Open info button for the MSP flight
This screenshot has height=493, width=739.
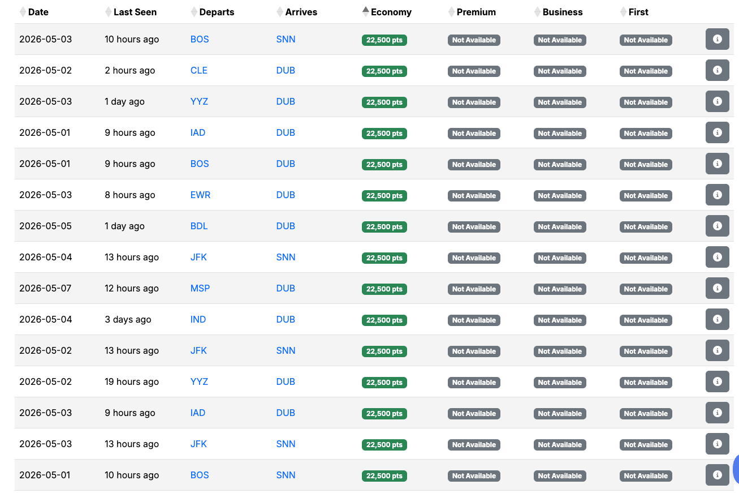tap(717, 288)
